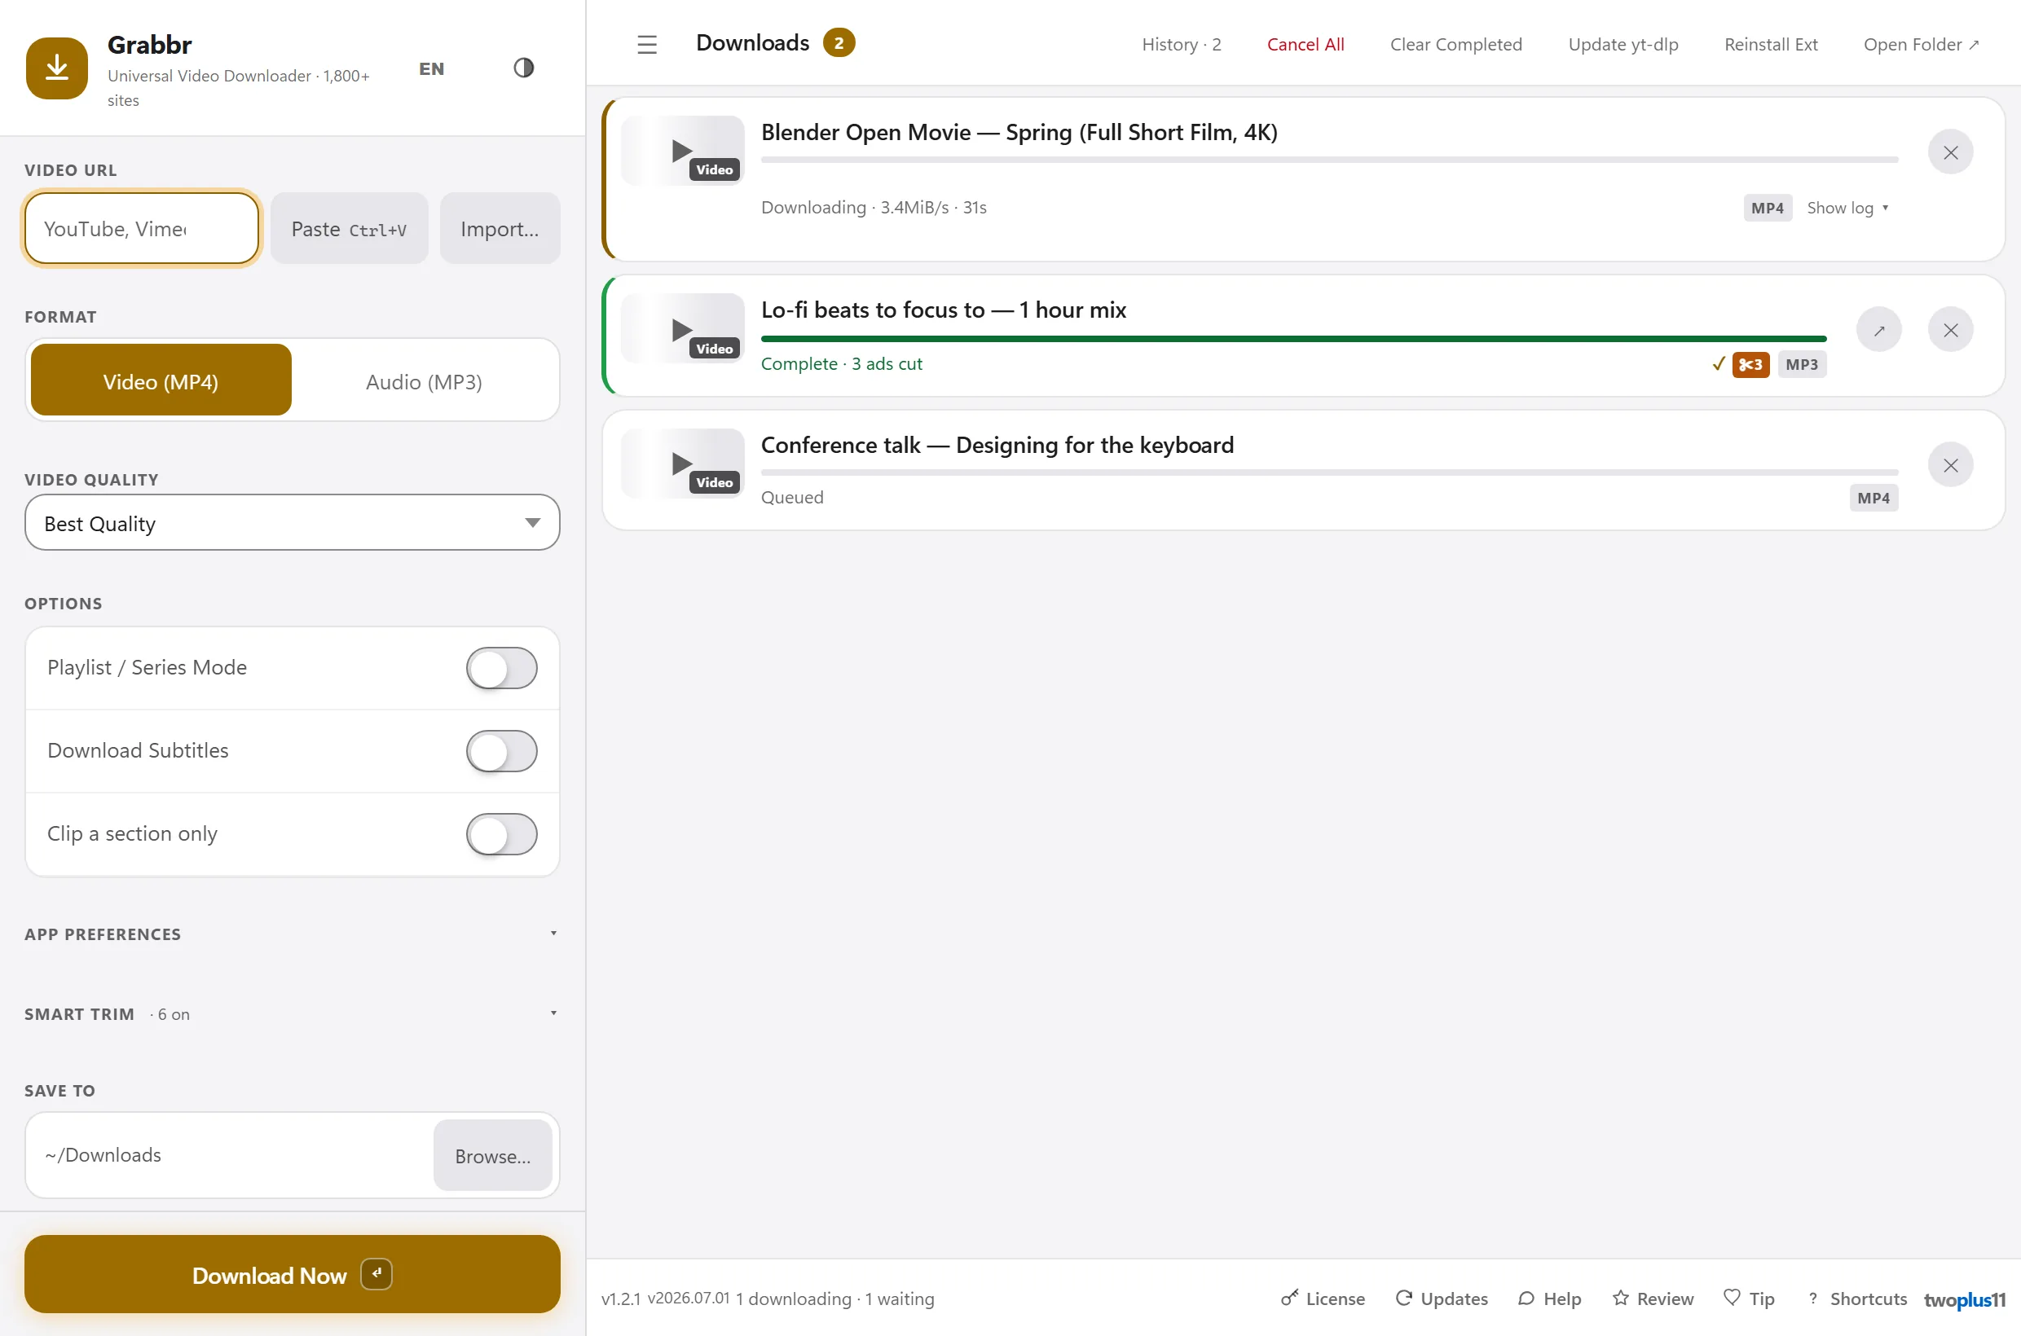Select the Audio (MP3) format tab
Viewport: 2021px width, 1336px height.
pyautogui.click(x=424, y=381)
